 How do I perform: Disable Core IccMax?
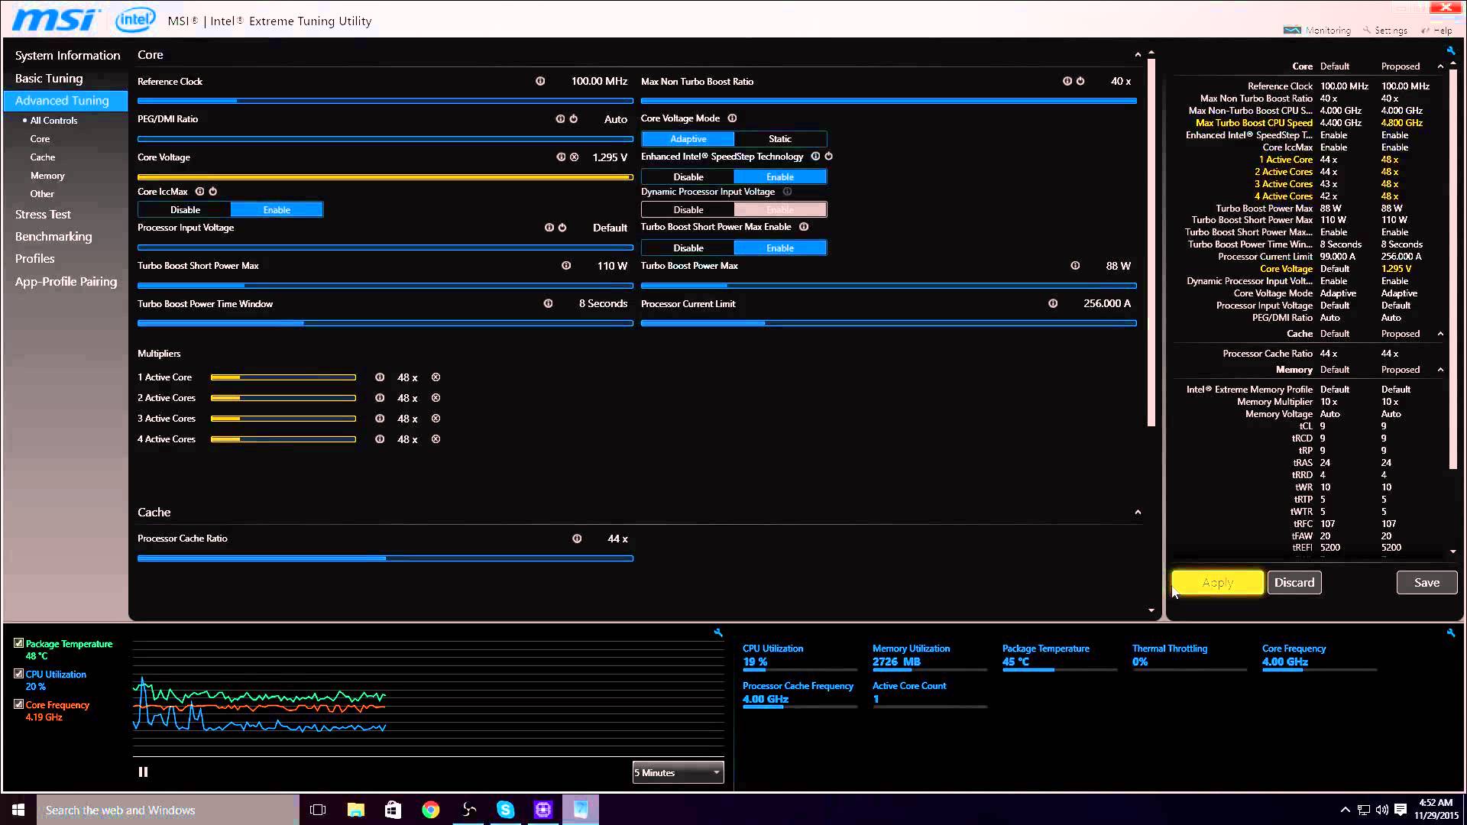pos(185,210)
